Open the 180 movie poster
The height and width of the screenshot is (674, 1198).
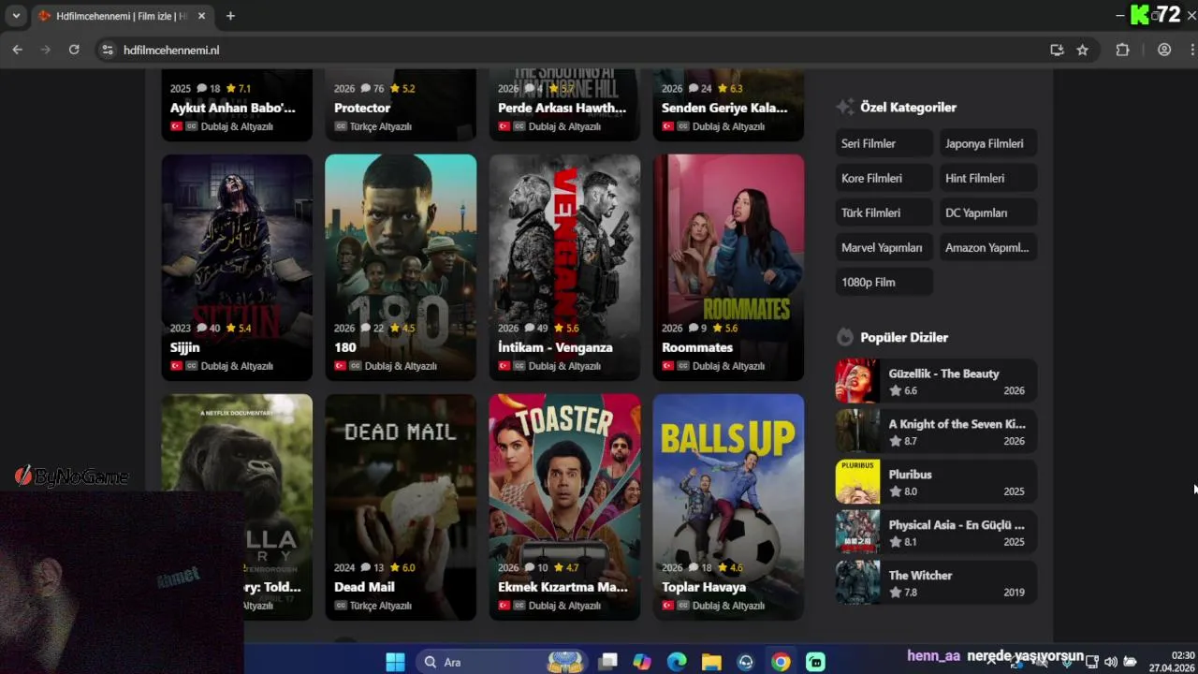pos(401,268)
